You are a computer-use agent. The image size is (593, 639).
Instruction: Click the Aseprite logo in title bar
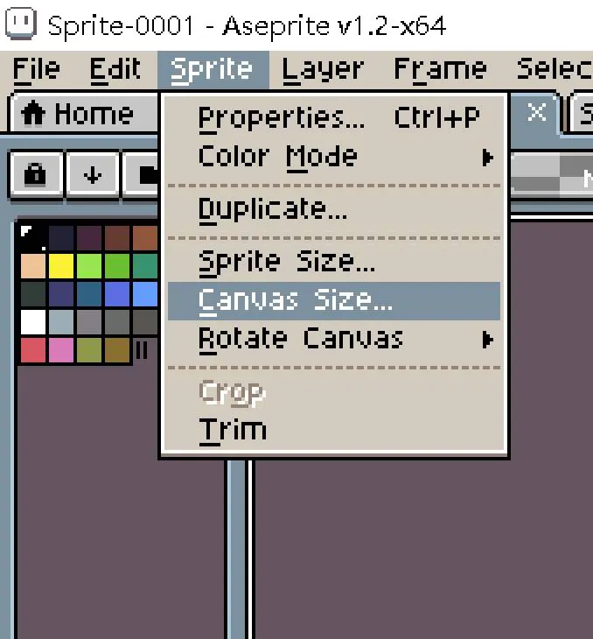(21, 24)
